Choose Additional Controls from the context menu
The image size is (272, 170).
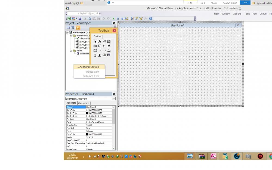coord(89,67)
